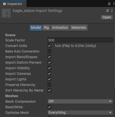Select the Eagle_statue model thumbnail

[x=6, y=13]
